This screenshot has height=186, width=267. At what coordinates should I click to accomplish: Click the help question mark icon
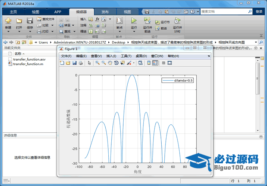click(x=192, y=12)
